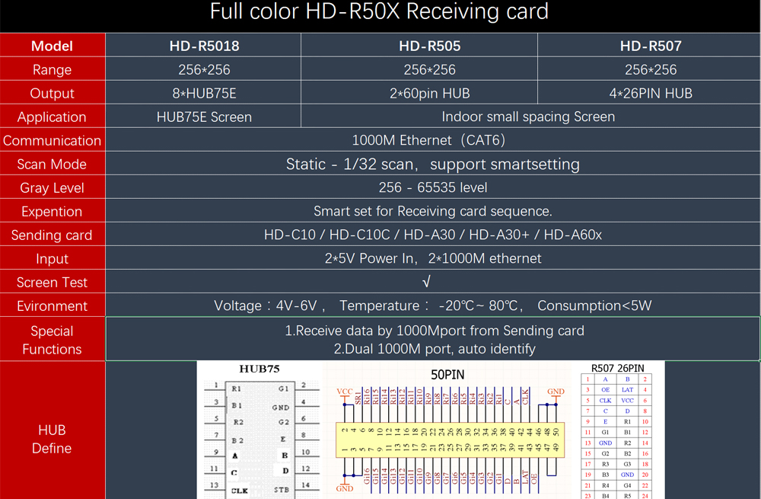The width and height of the screenshot is (761, 499).
Task: Select '2*5V Power In, 2*1000M ethernet' cell
Action: click(x=432, y=258)
